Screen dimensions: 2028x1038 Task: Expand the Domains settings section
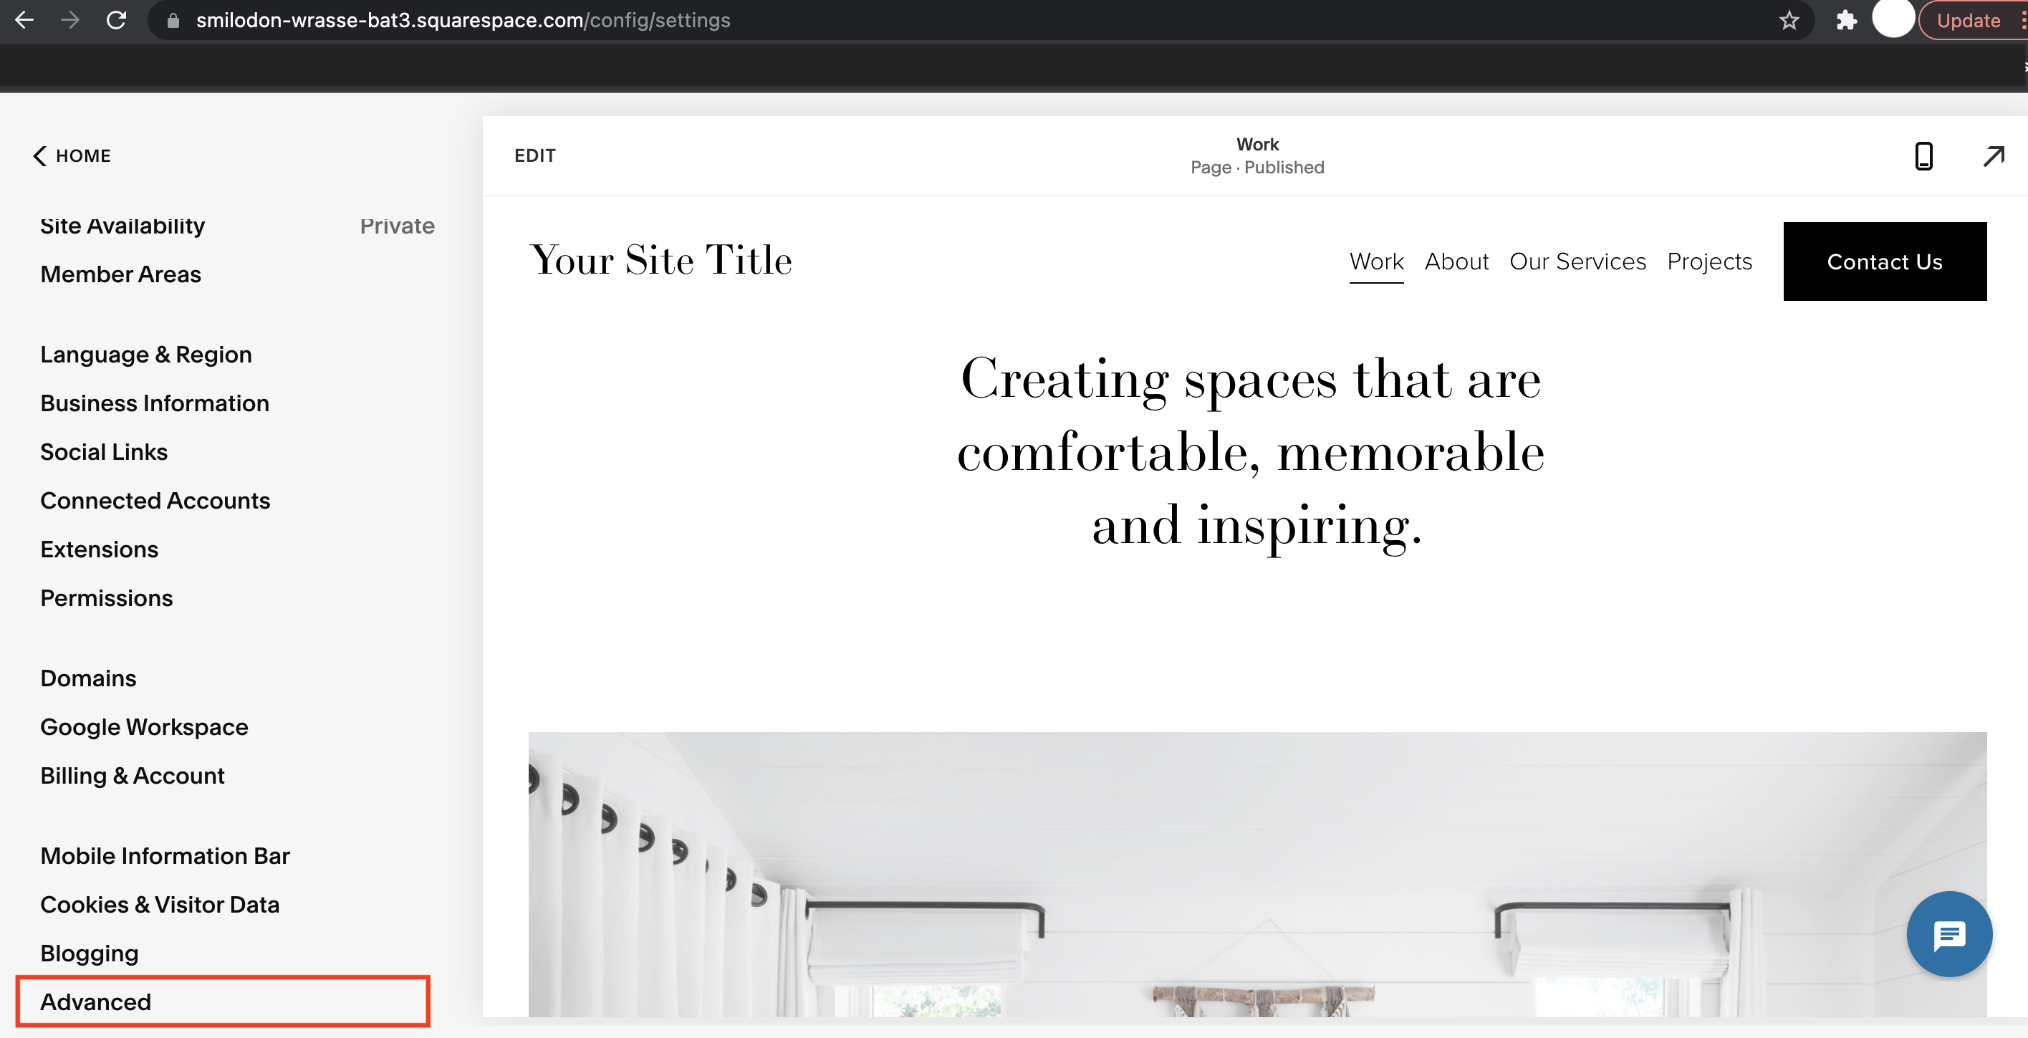(89, 678)
